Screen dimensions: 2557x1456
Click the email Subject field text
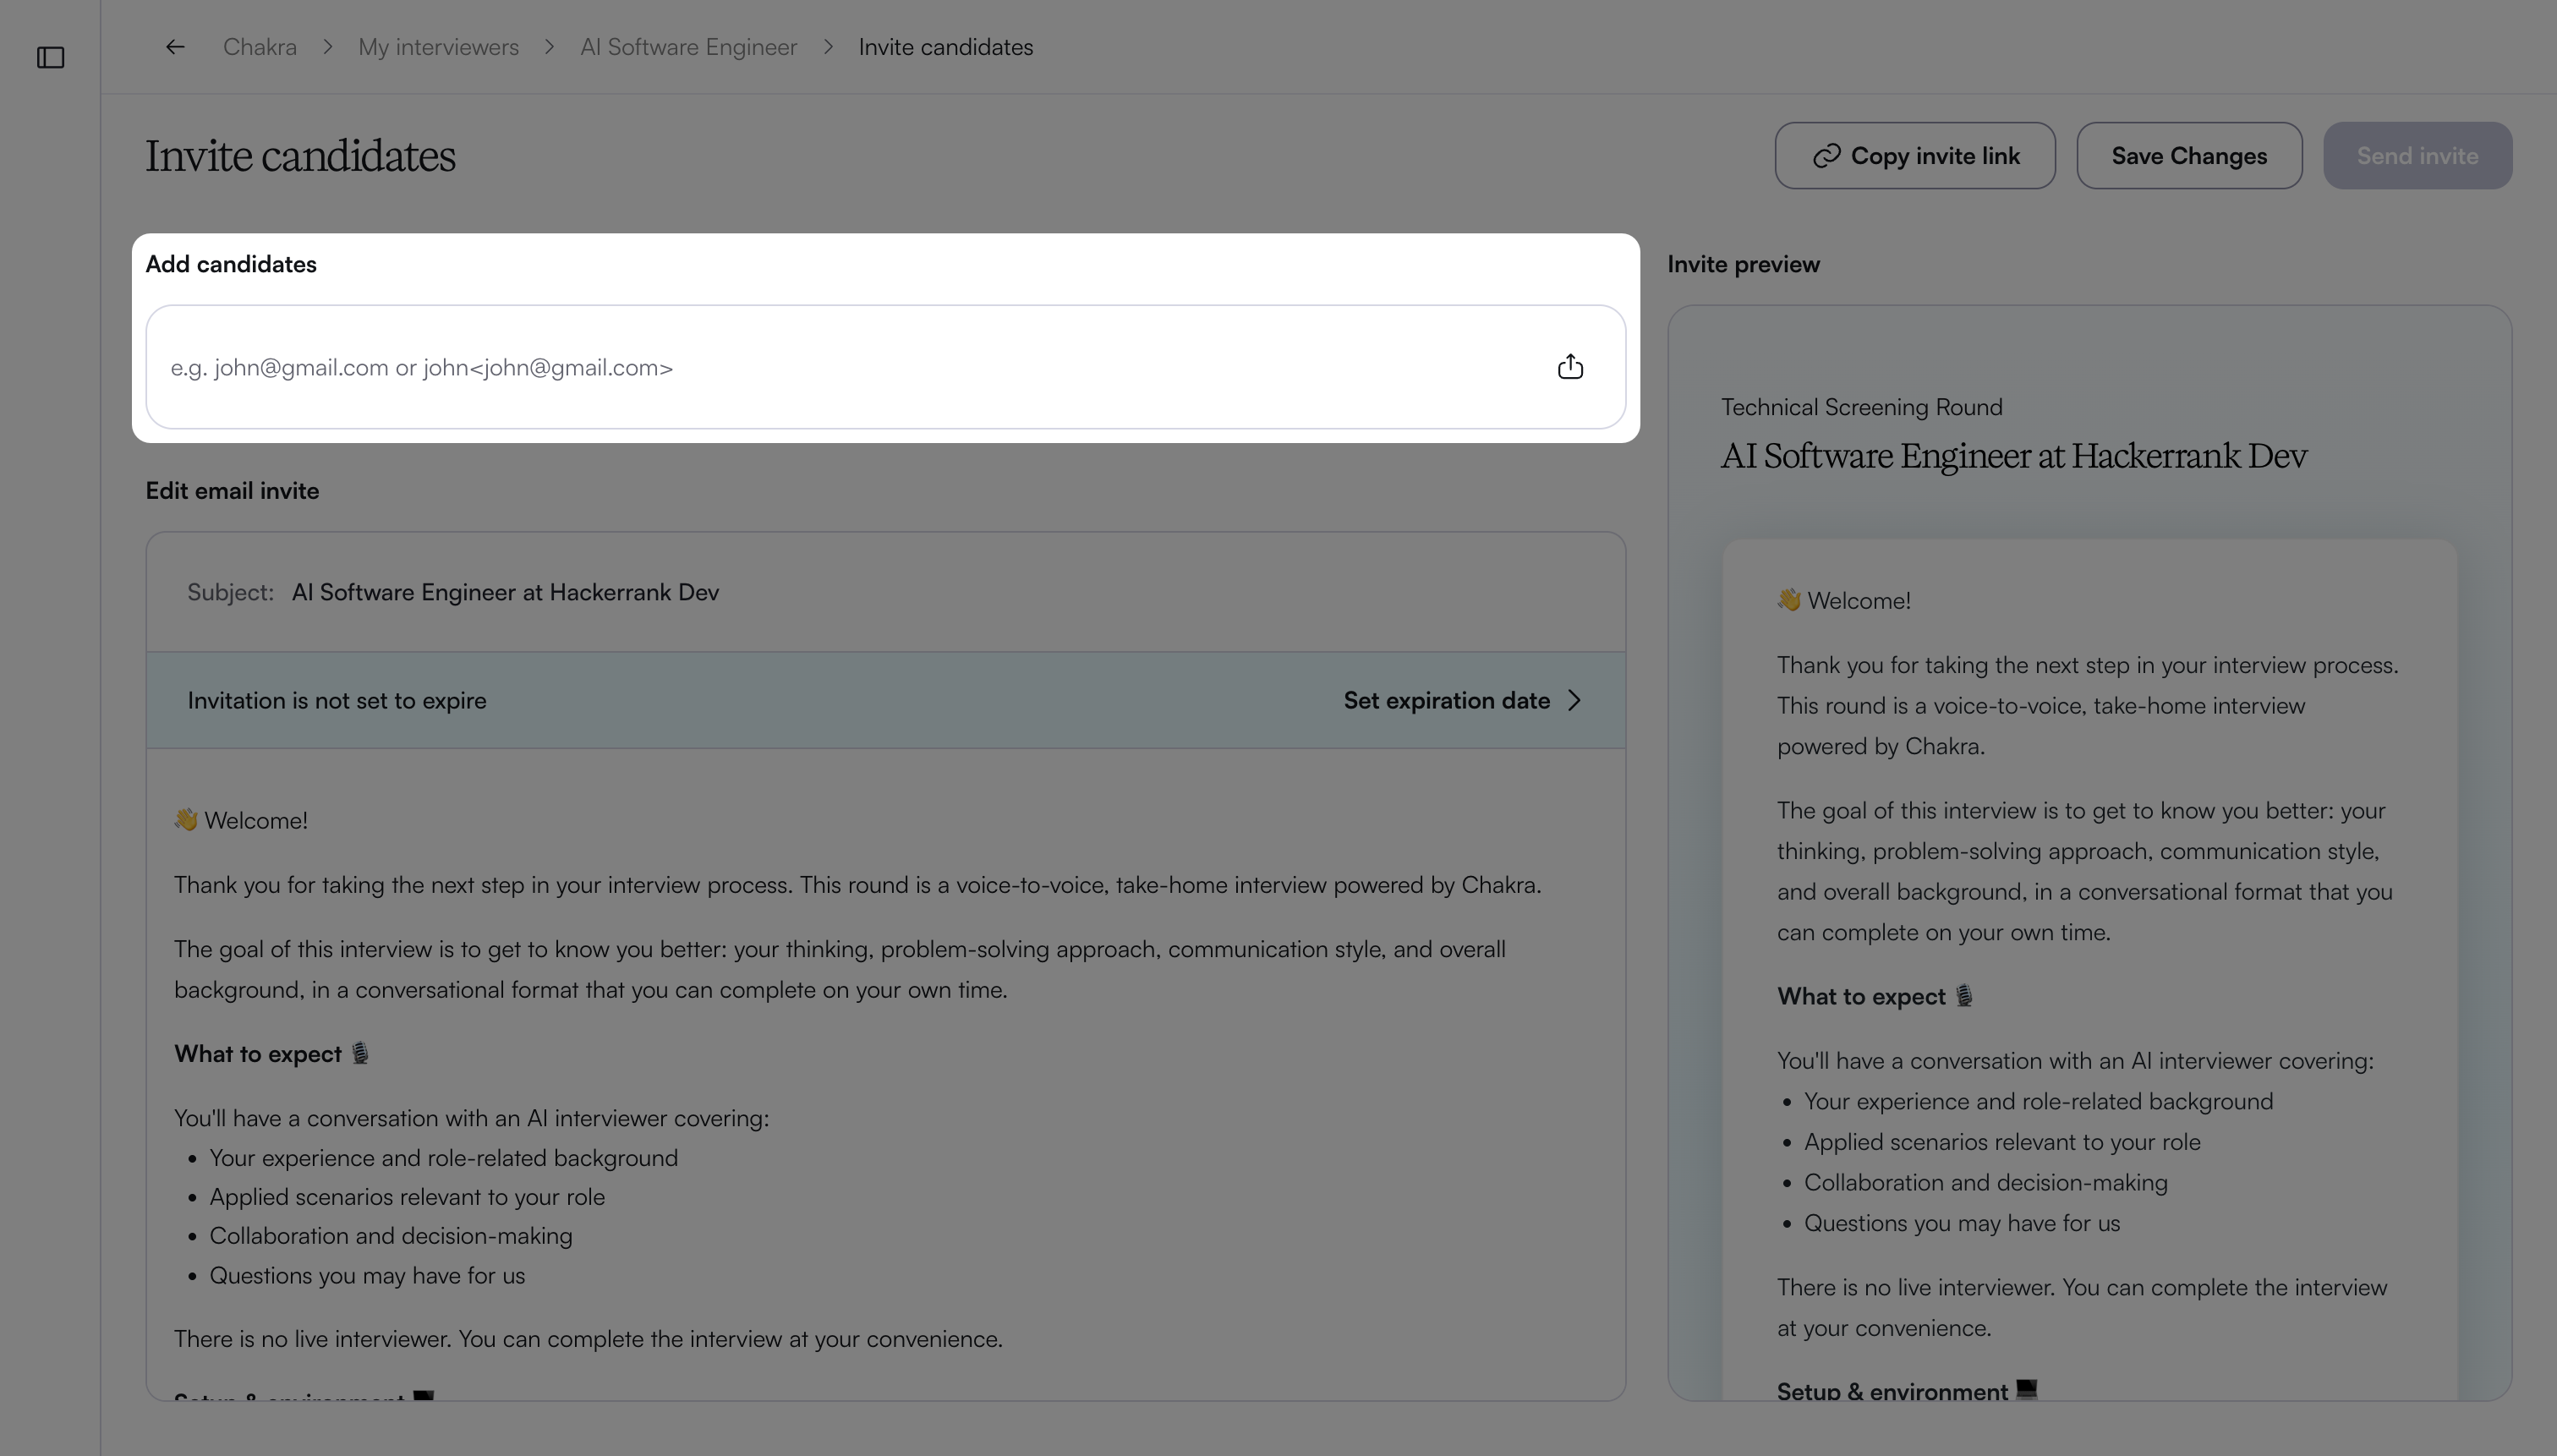[505, 592]
